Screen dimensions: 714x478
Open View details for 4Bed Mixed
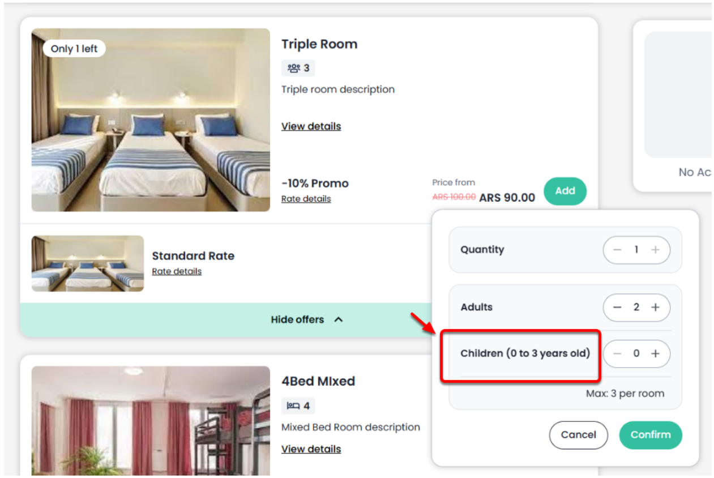pos(311,449)
